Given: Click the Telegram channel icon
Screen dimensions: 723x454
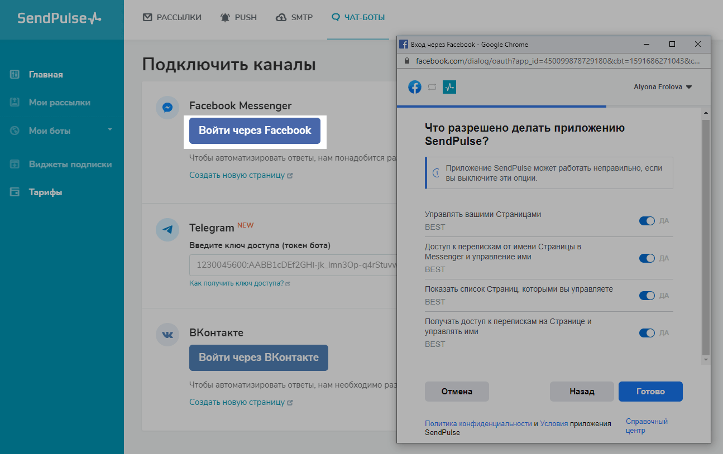Looking at the screenshot, I should point(167,229).
